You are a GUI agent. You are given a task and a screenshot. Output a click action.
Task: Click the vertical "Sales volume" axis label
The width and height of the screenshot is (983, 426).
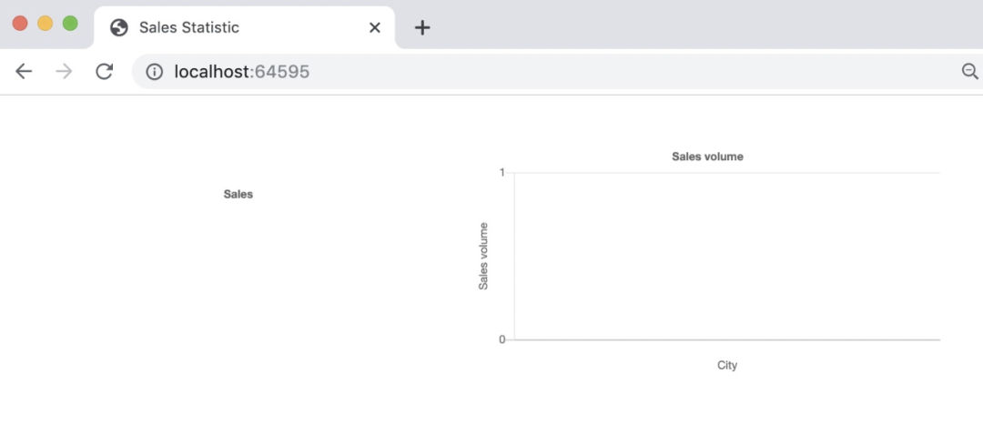coord(483,256)
